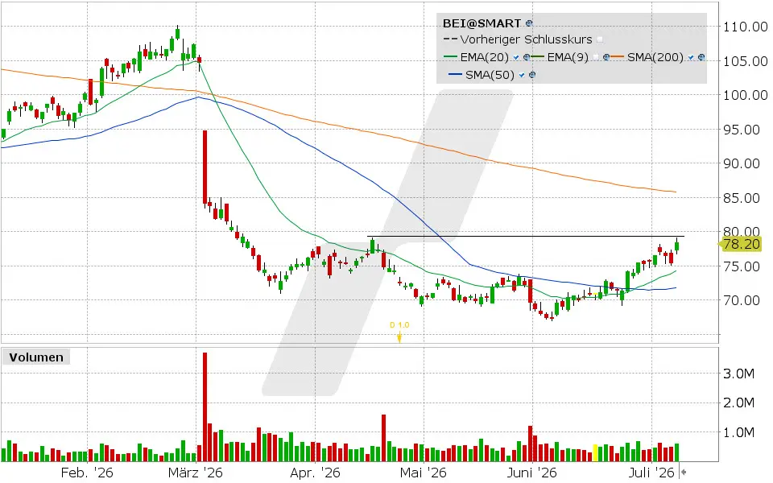Click the Mai '26 date label
773x483 pixels.
(423, 473)
